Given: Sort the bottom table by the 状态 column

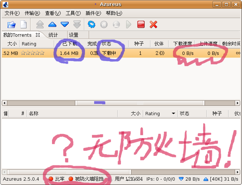Looking at the screenshot, I should 192,113.
